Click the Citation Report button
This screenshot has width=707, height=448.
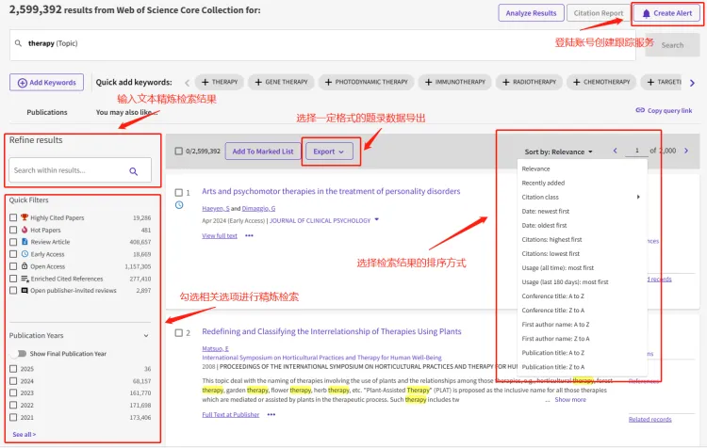tap(598, 13)
